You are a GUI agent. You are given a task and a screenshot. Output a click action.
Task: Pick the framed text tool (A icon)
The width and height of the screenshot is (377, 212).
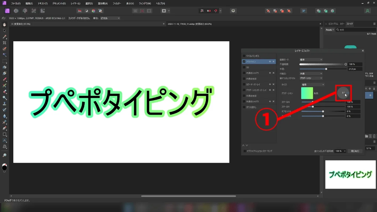click(5, 140)
